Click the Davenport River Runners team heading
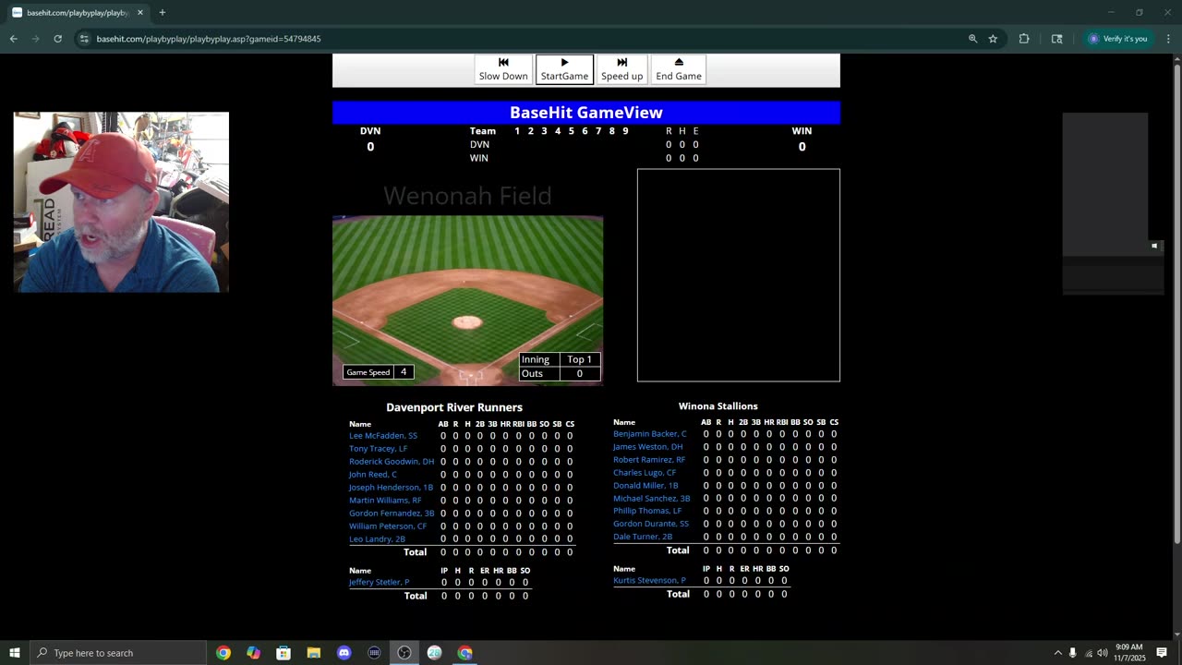This screenshot has width=1182, height=665. point(454,407)
